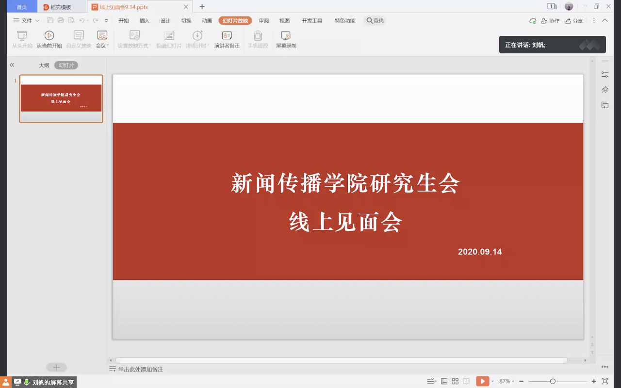621x388 pixels.
Task: Open the 插入 ribbon tab
Action: tap(145, 20)
